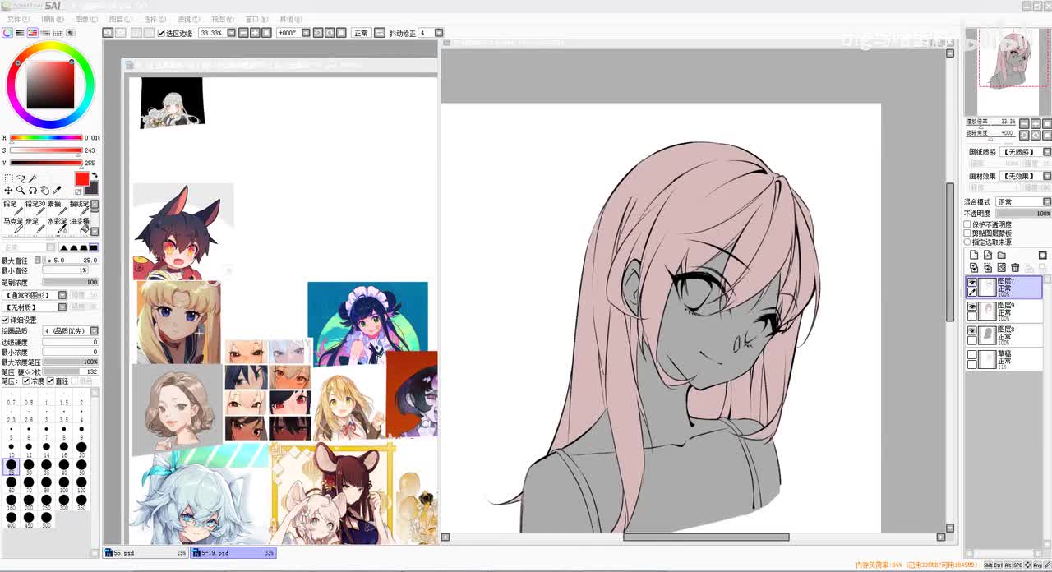1052x572 pixels.
Task: Choose the 油漆桶 paint bucket tool
Action: coord(80,226)
